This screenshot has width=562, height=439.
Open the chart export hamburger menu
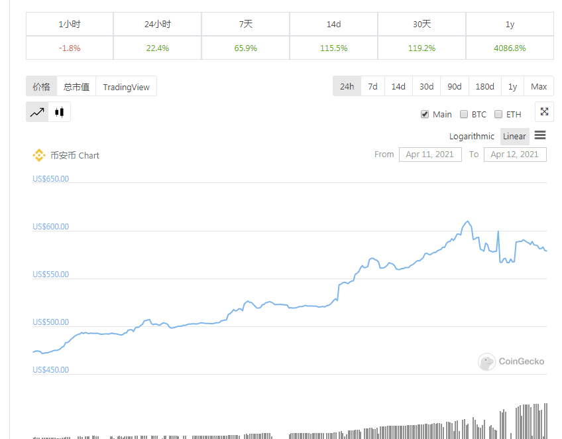coord(540,136)
